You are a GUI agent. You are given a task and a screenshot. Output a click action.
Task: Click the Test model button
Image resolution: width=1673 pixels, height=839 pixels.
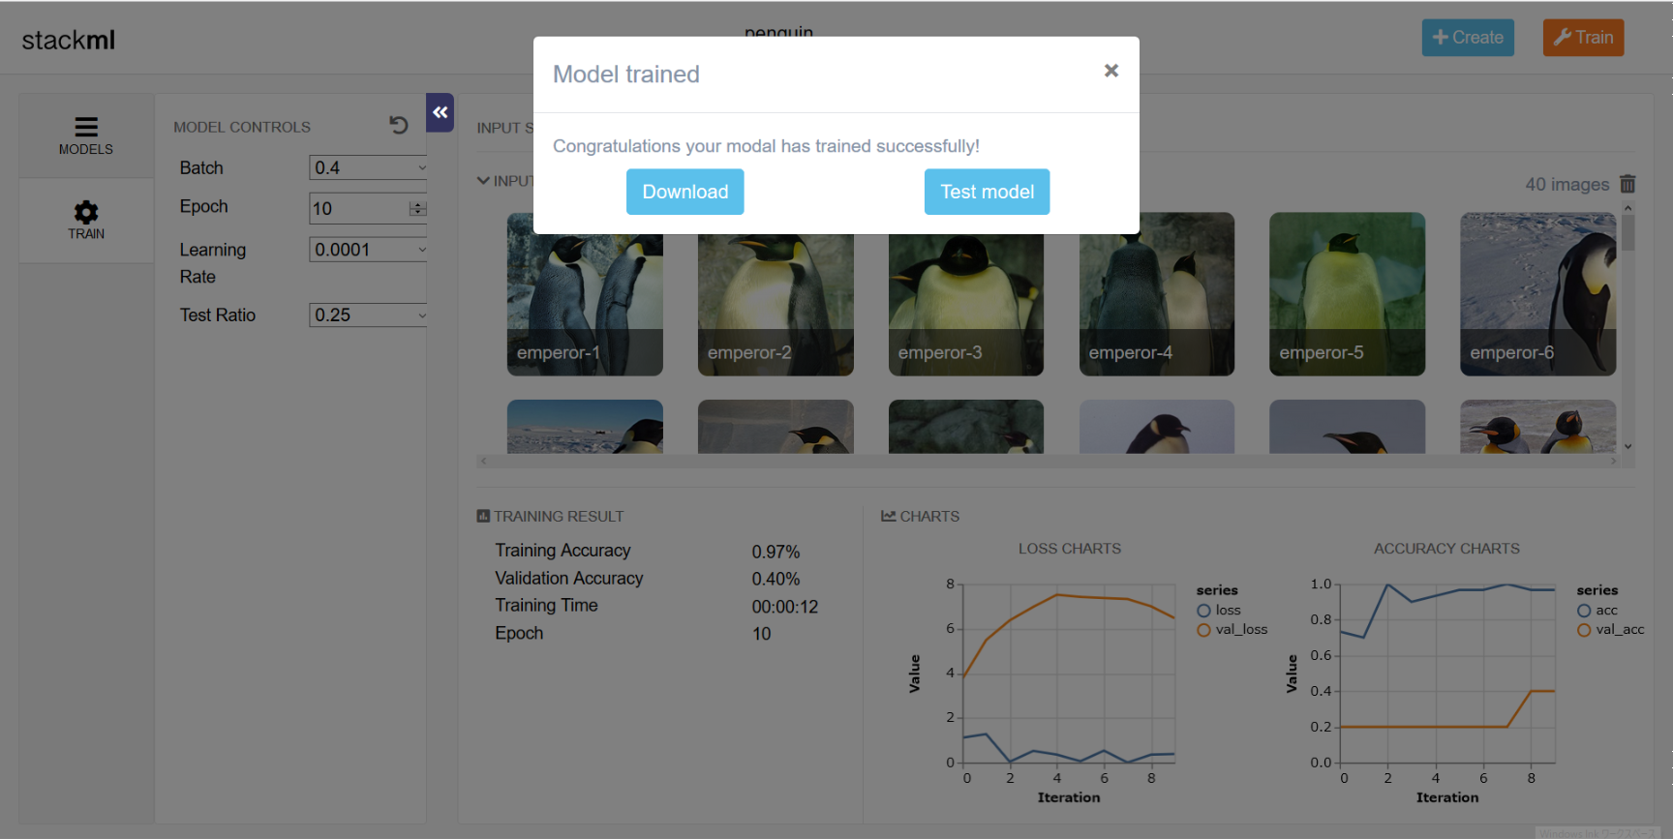coord(987,192)
